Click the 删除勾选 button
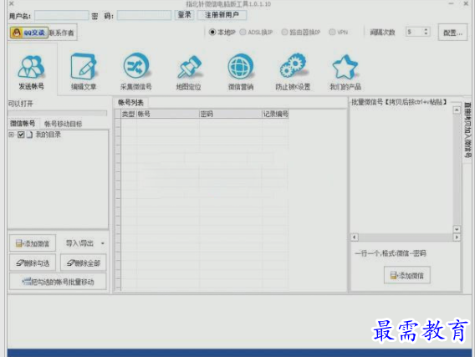Image resolution: width=475 pixels, height=357 pixels. click(33, 263)
